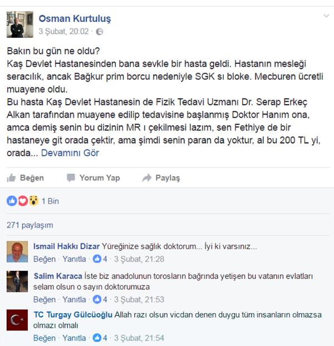The image size is (334, 346).
Task: Click the 3 Şubat, 20:02 post timestamp
Action: click(63, 32)
